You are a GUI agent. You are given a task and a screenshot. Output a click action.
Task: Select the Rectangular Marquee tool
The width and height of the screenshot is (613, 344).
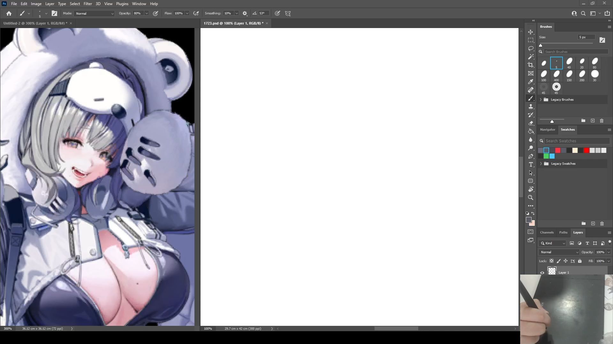(x=531, y=40)
